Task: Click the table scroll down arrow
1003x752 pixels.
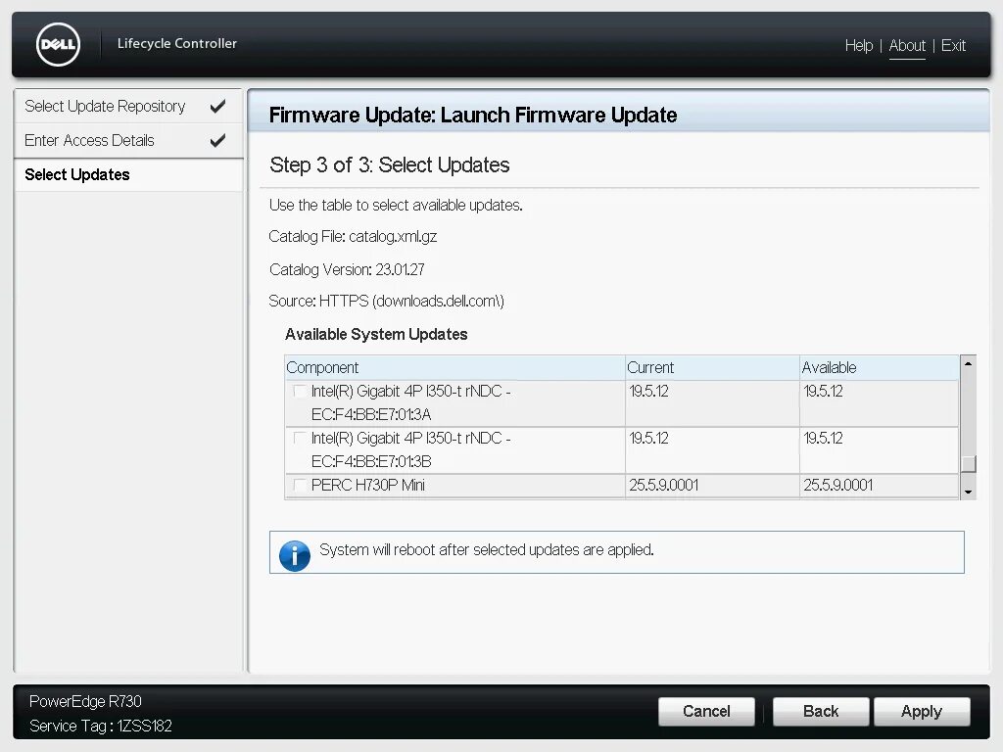Action: click(x=968, y=492)
